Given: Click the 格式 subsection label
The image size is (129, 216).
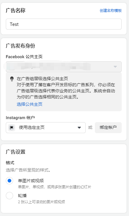Looking at the screenshot, I should click(x=10, y=163).
